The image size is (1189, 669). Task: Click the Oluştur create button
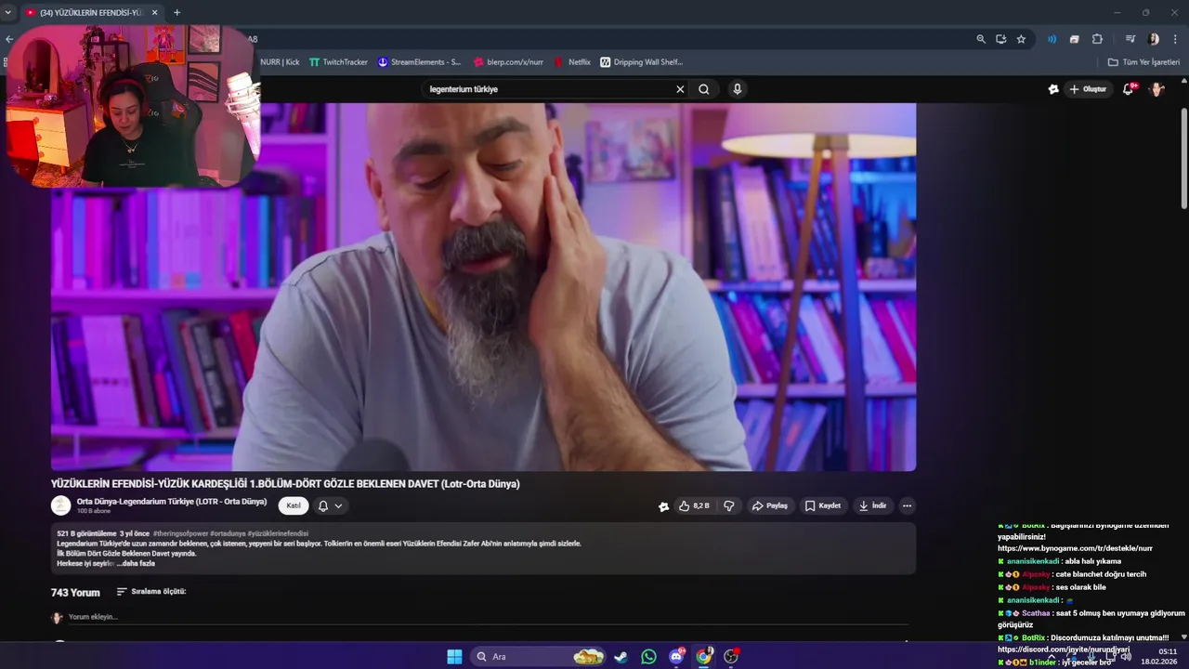(x=1088, y=89)
